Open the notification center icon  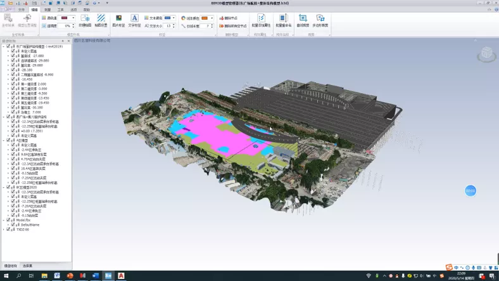pos(492,276)
